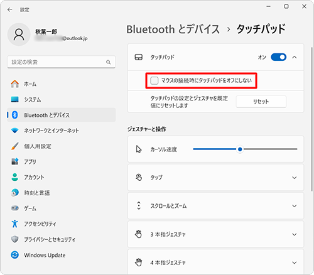The image size is (314, 275).
Task: Click the Windows Update sync icon
Action: (15, 255)
